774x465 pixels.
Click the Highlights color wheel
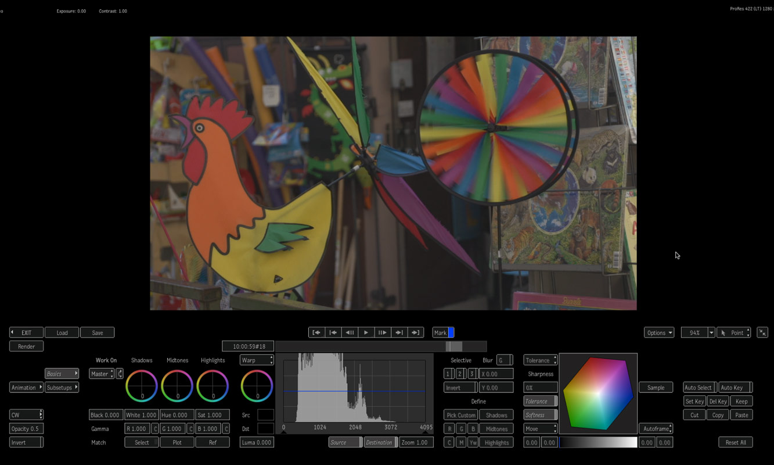click(213, 386)
